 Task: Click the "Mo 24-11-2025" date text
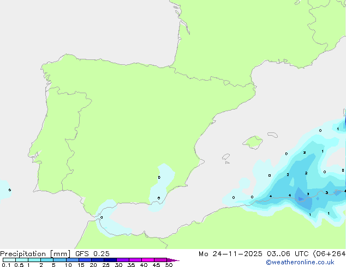coord(230,254)
